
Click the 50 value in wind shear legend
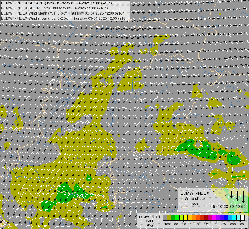tap(243, 206)
